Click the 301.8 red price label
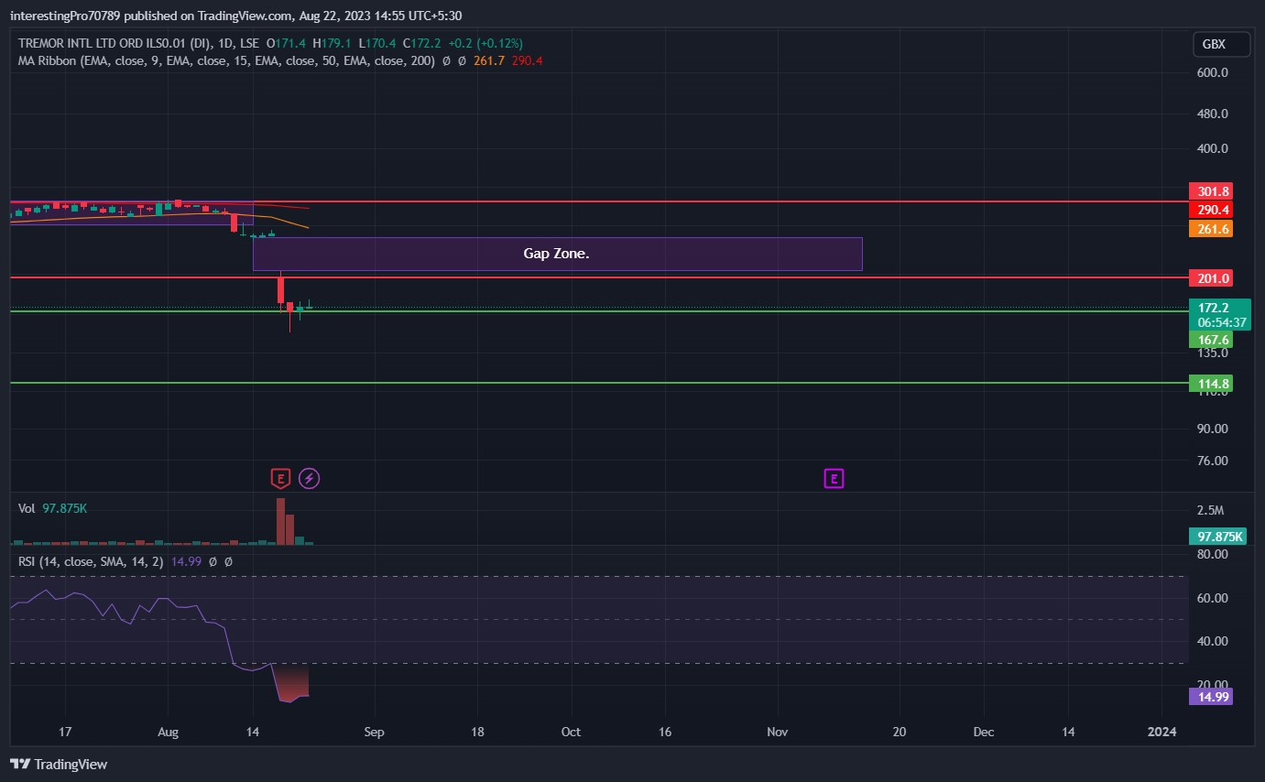Viewport: 1265px width, 782px height. (1210, 191)
